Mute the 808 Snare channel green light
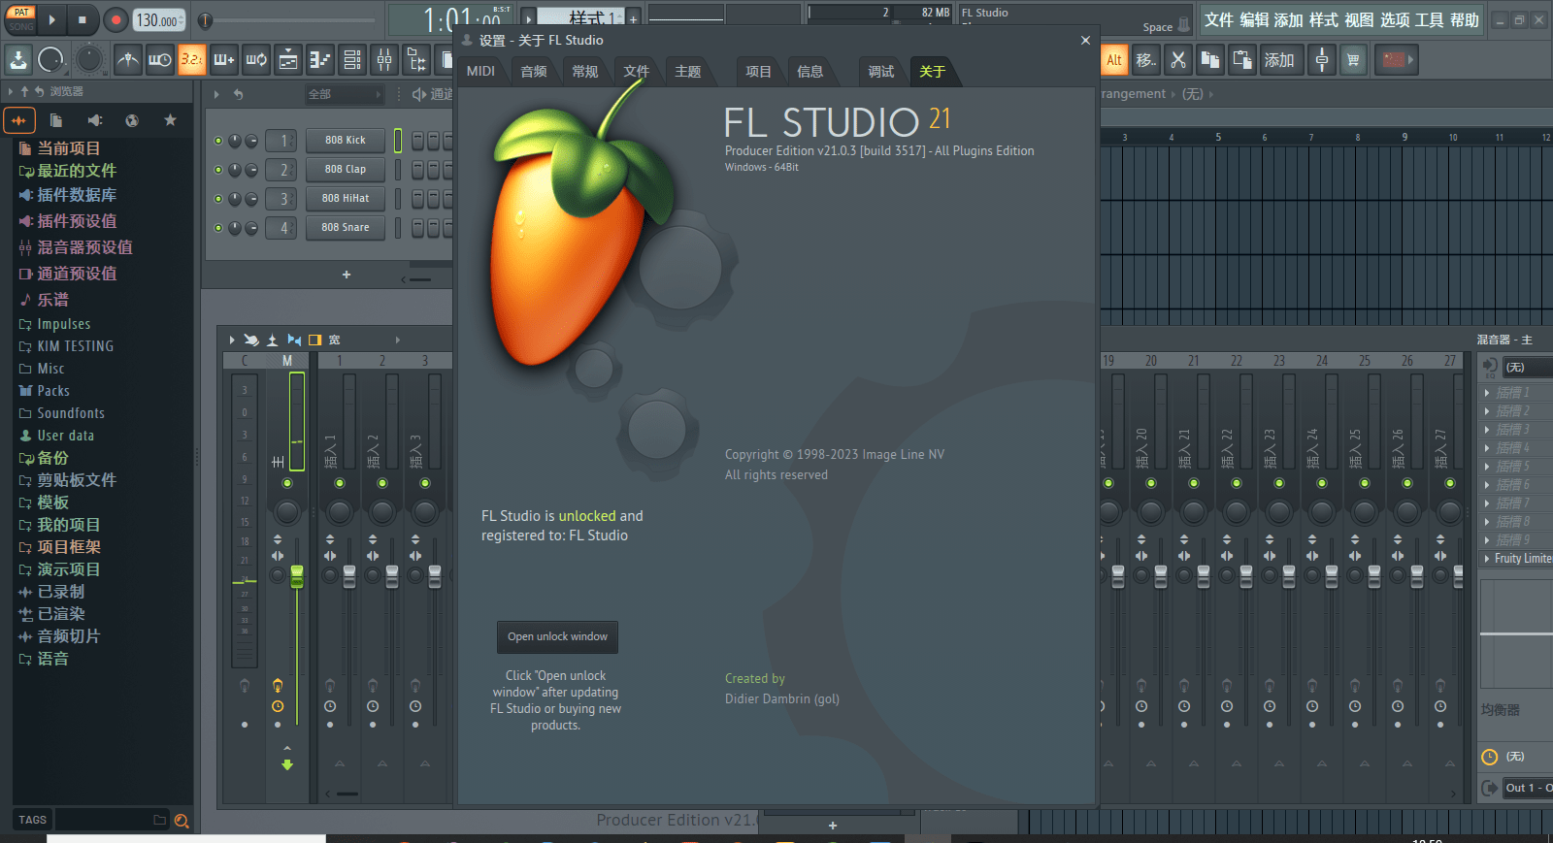 (x=218, y=228)
